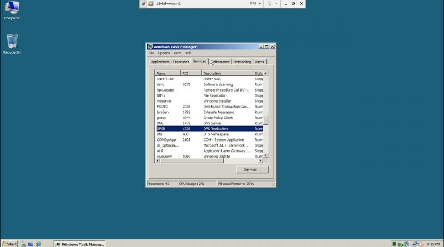Launch Server Manager from Quick Launch

pos(23,244)
